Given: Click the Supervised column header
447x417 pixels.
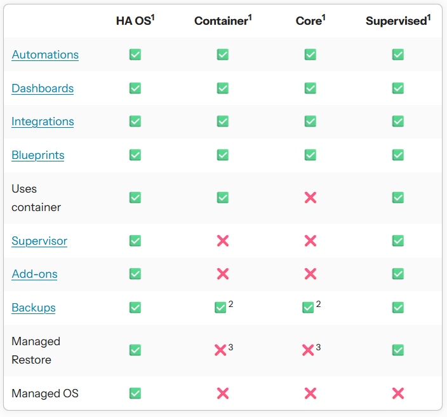Looking at the screenshot, I should pyautogui.click(x=398, y=20).
